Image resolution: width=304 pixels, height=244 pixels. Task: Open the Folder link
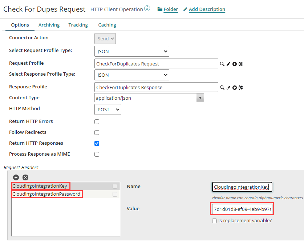170,9
